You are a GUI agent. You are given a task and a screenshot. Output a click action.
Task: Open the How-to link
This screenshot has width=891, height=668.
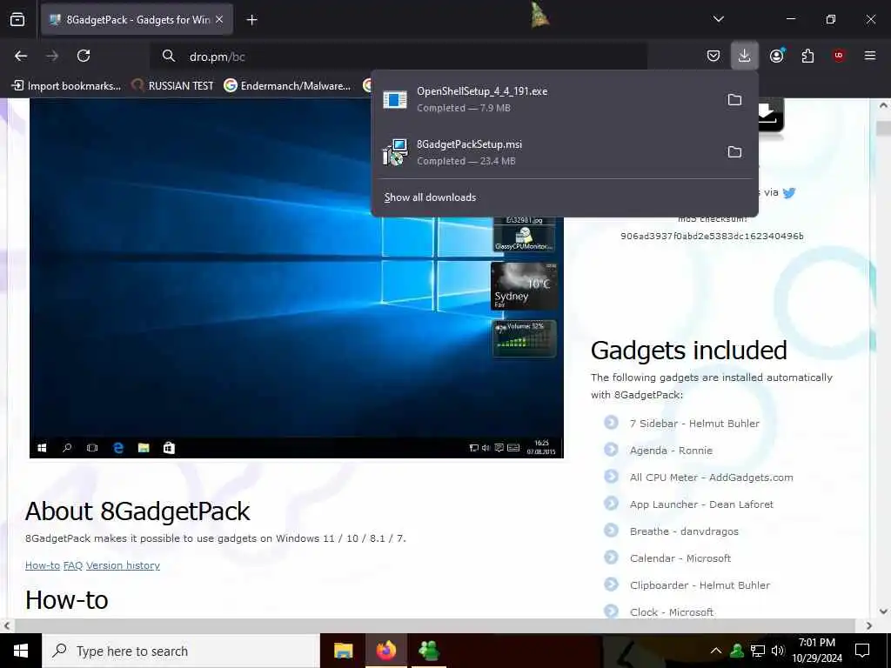coord(43,565)
